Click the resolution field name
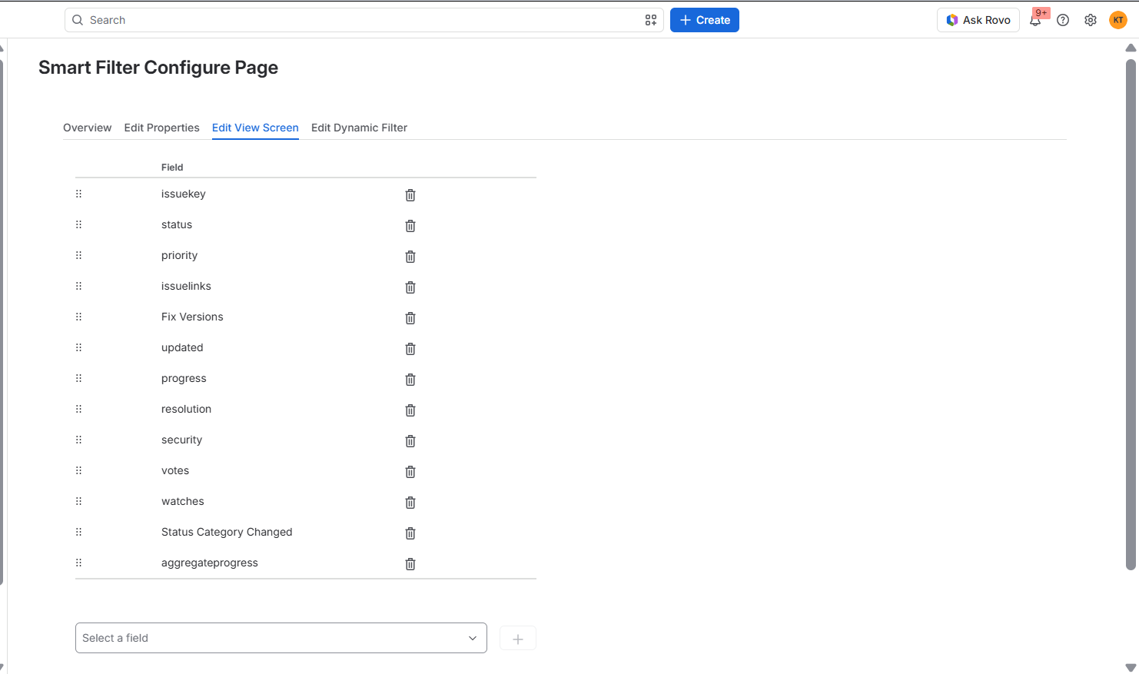The width and height of the screenshot is (1139, 674). [x=186, y=409]
